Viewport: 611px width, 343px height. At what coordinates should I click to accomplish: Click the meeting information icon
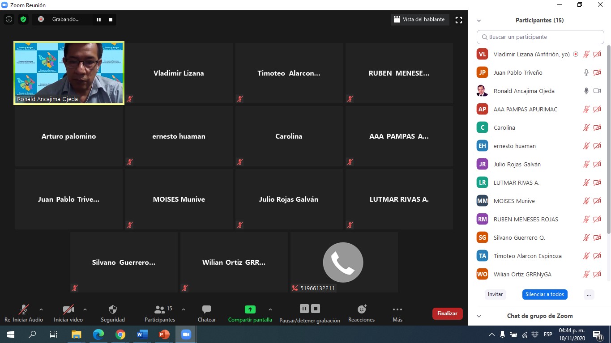9,20
